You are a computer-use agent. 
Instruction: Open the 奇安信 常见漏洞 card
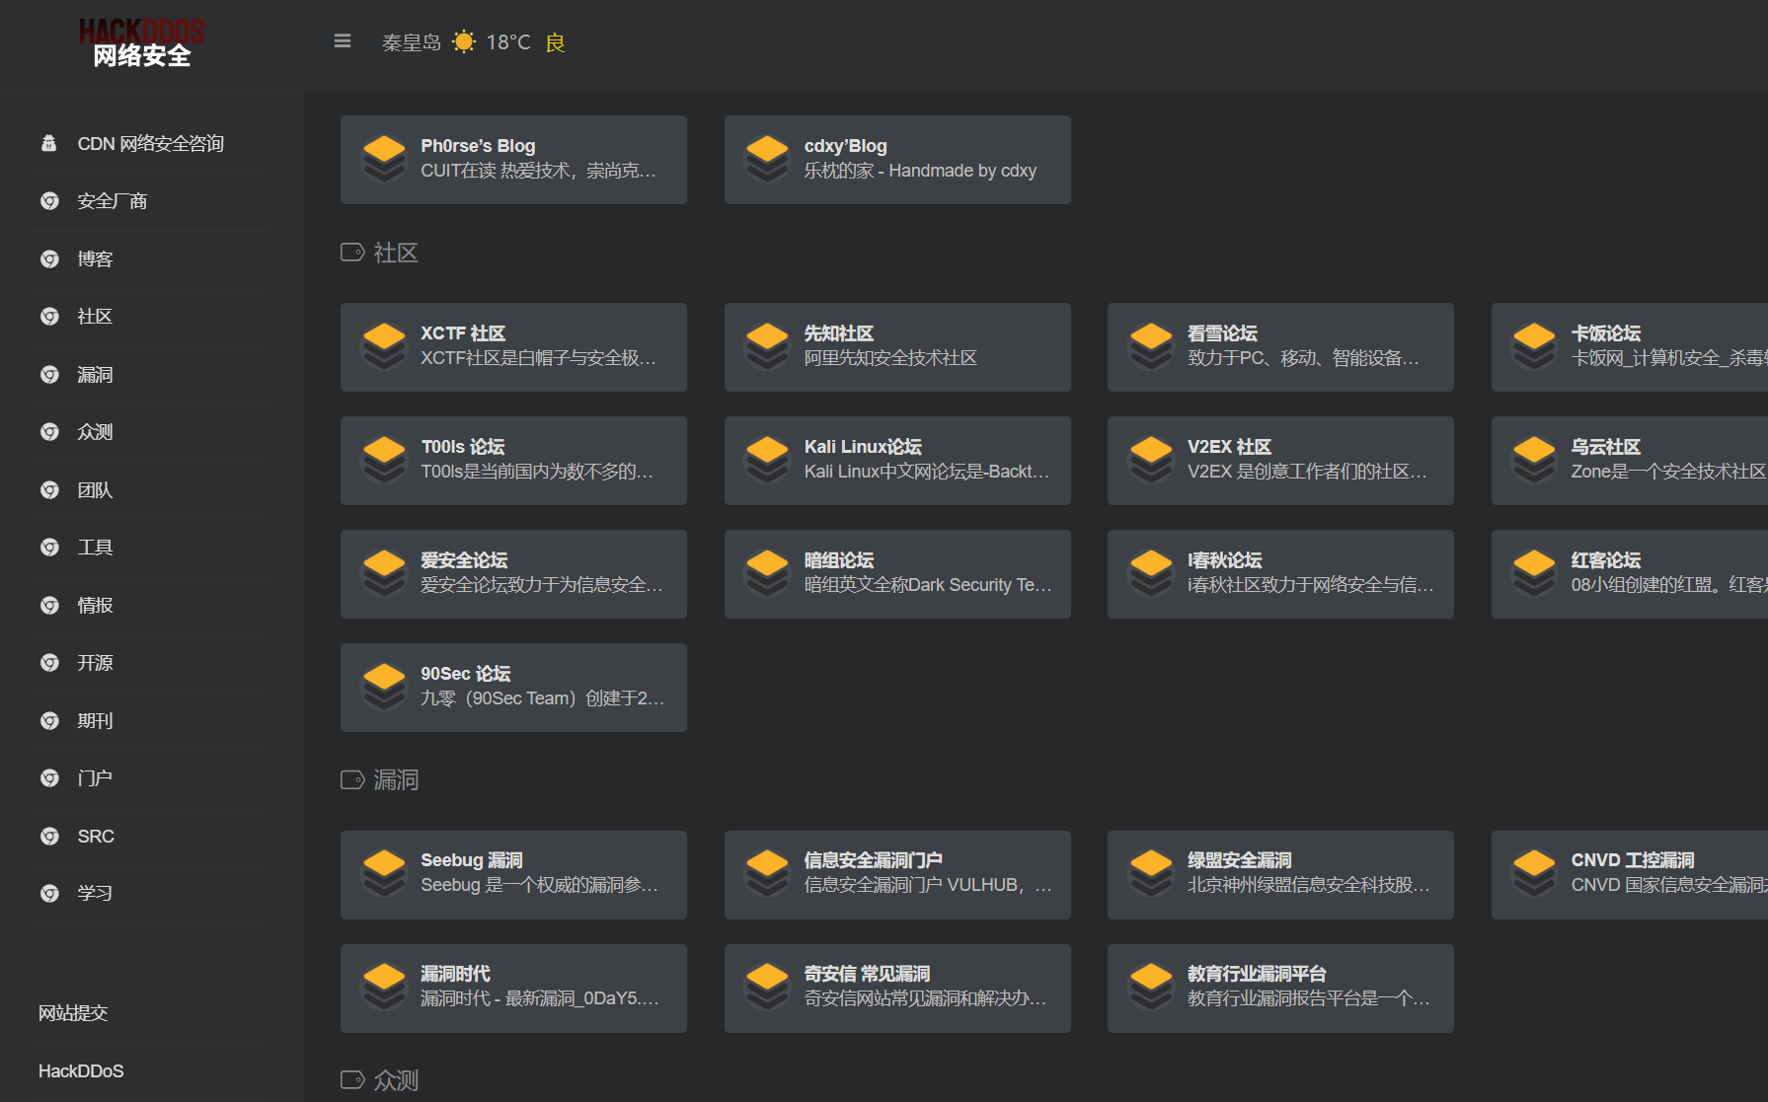[x=897, y=989]
